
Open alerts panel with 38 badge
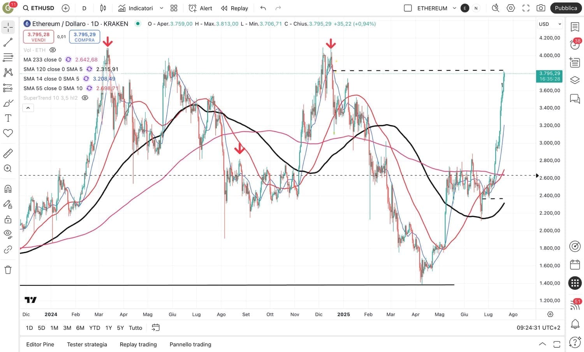tap(575, 44)
